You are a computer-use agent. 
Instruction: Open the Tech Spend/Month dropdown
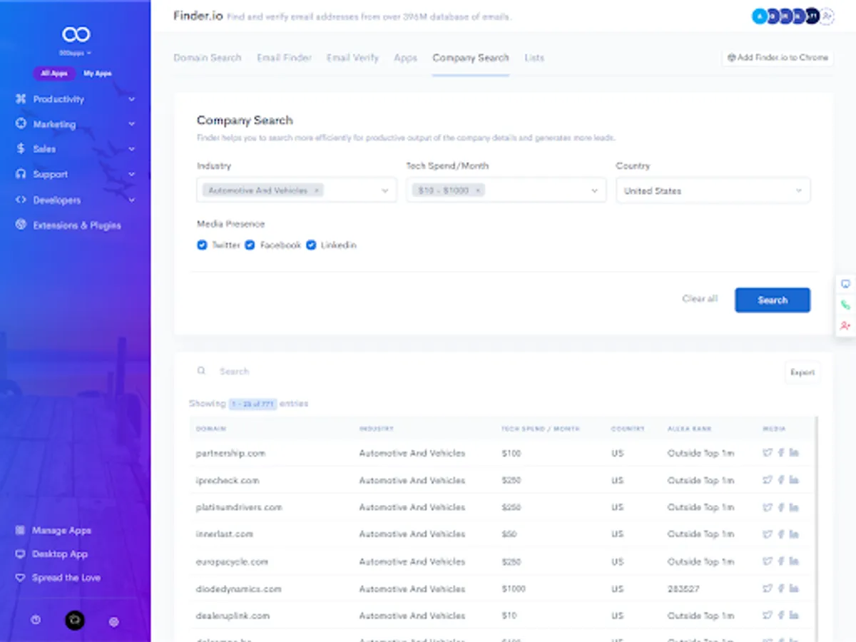pos(506,190)
